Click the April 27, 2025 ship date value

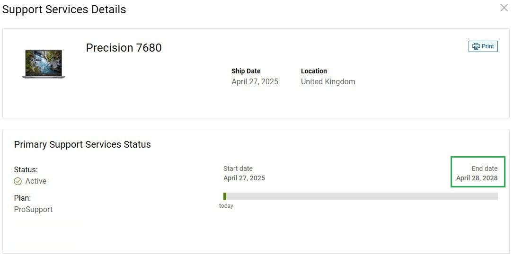click(255, 81)
